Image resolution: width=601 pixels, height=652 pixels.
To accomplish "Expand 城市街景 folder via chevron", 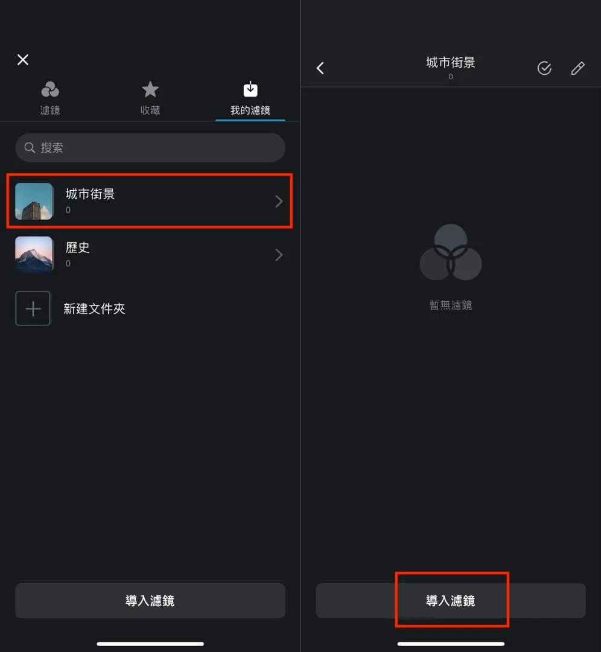I will click(x=279, y=201).
